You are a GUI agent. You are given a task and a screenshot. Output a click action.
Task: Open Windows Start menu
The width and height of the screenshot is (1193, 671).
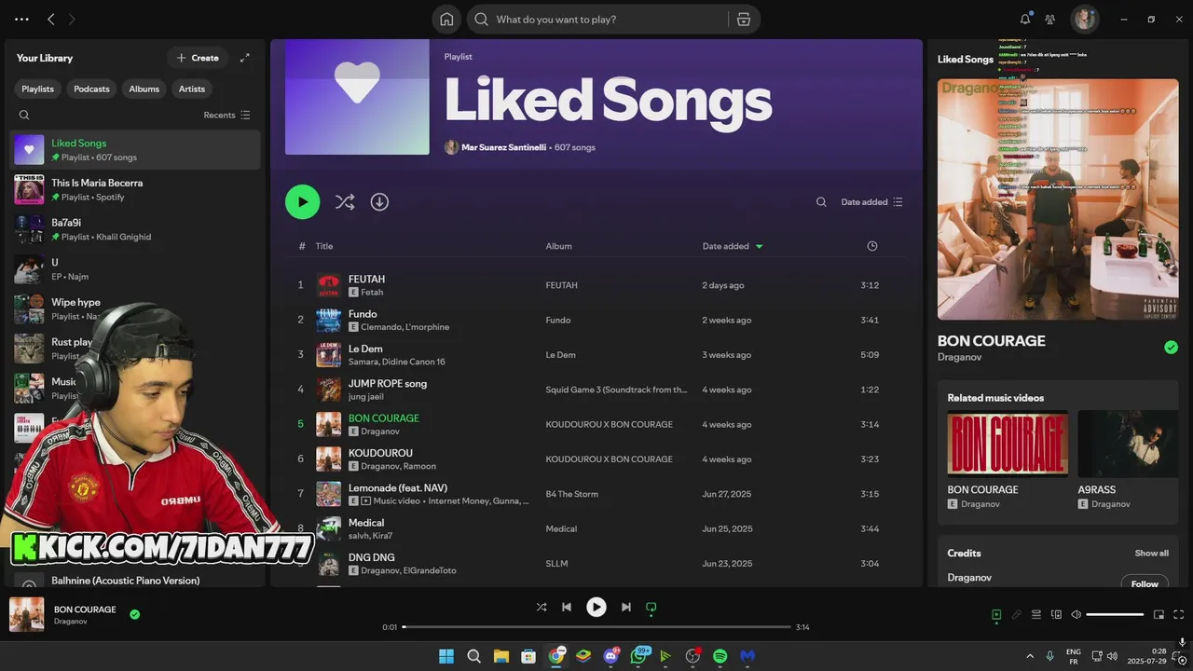click(446, 656)
